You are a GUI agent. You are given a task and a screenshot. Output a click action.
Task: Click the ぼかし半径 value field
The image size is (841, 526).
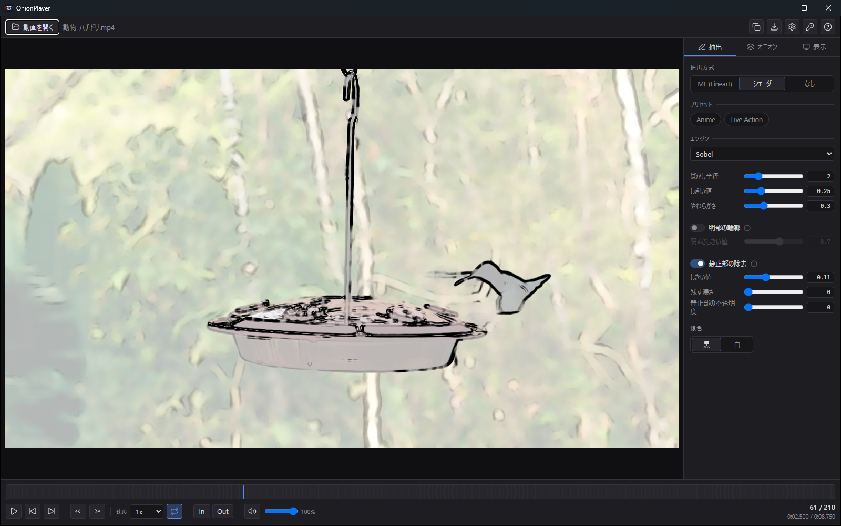[821, 176]
